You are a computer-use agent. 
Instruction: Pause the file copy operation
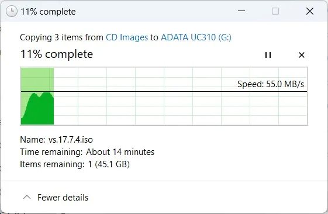pos(268,55)
